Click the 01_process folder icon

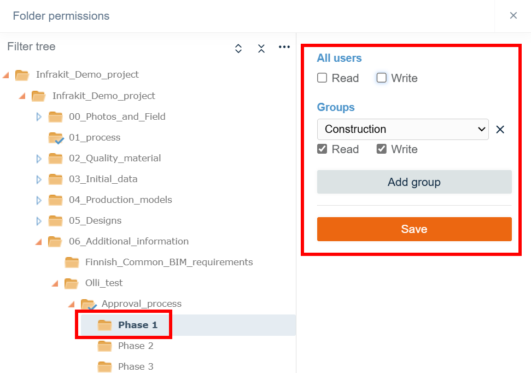click(56, 138)
